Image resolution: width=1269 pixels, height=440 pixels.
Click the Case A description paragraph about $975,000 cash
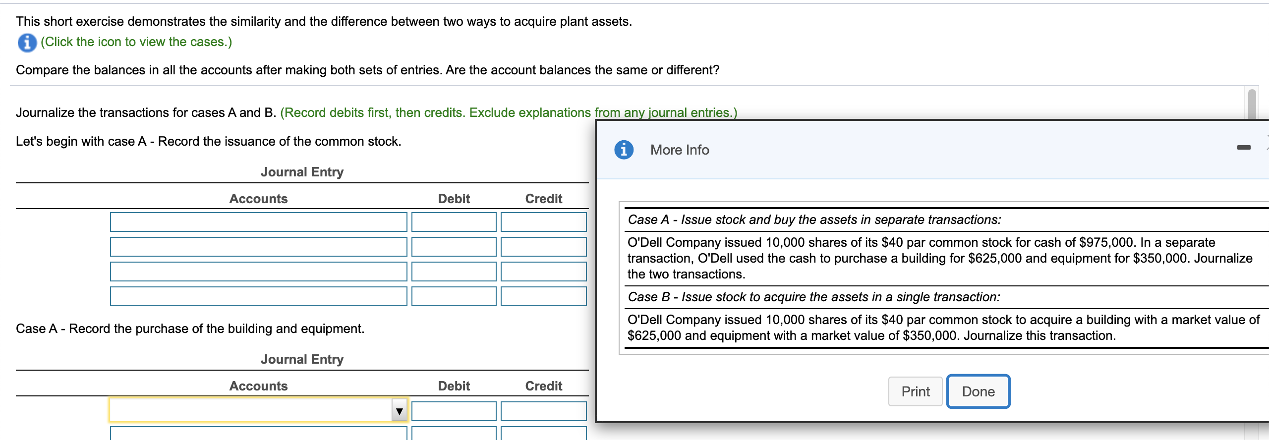[940, 258]
